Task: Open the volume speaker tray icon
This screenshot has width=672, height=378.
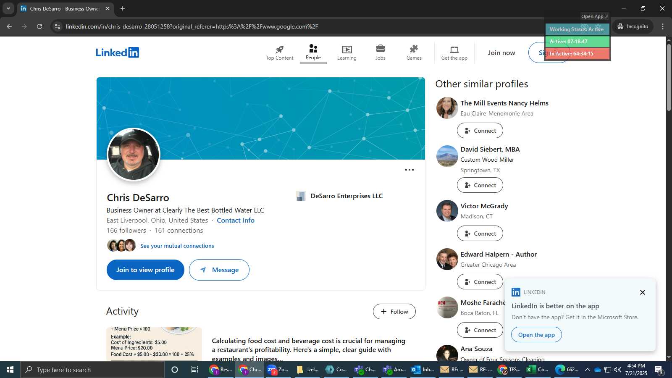Action: click(x=618, y=370)
